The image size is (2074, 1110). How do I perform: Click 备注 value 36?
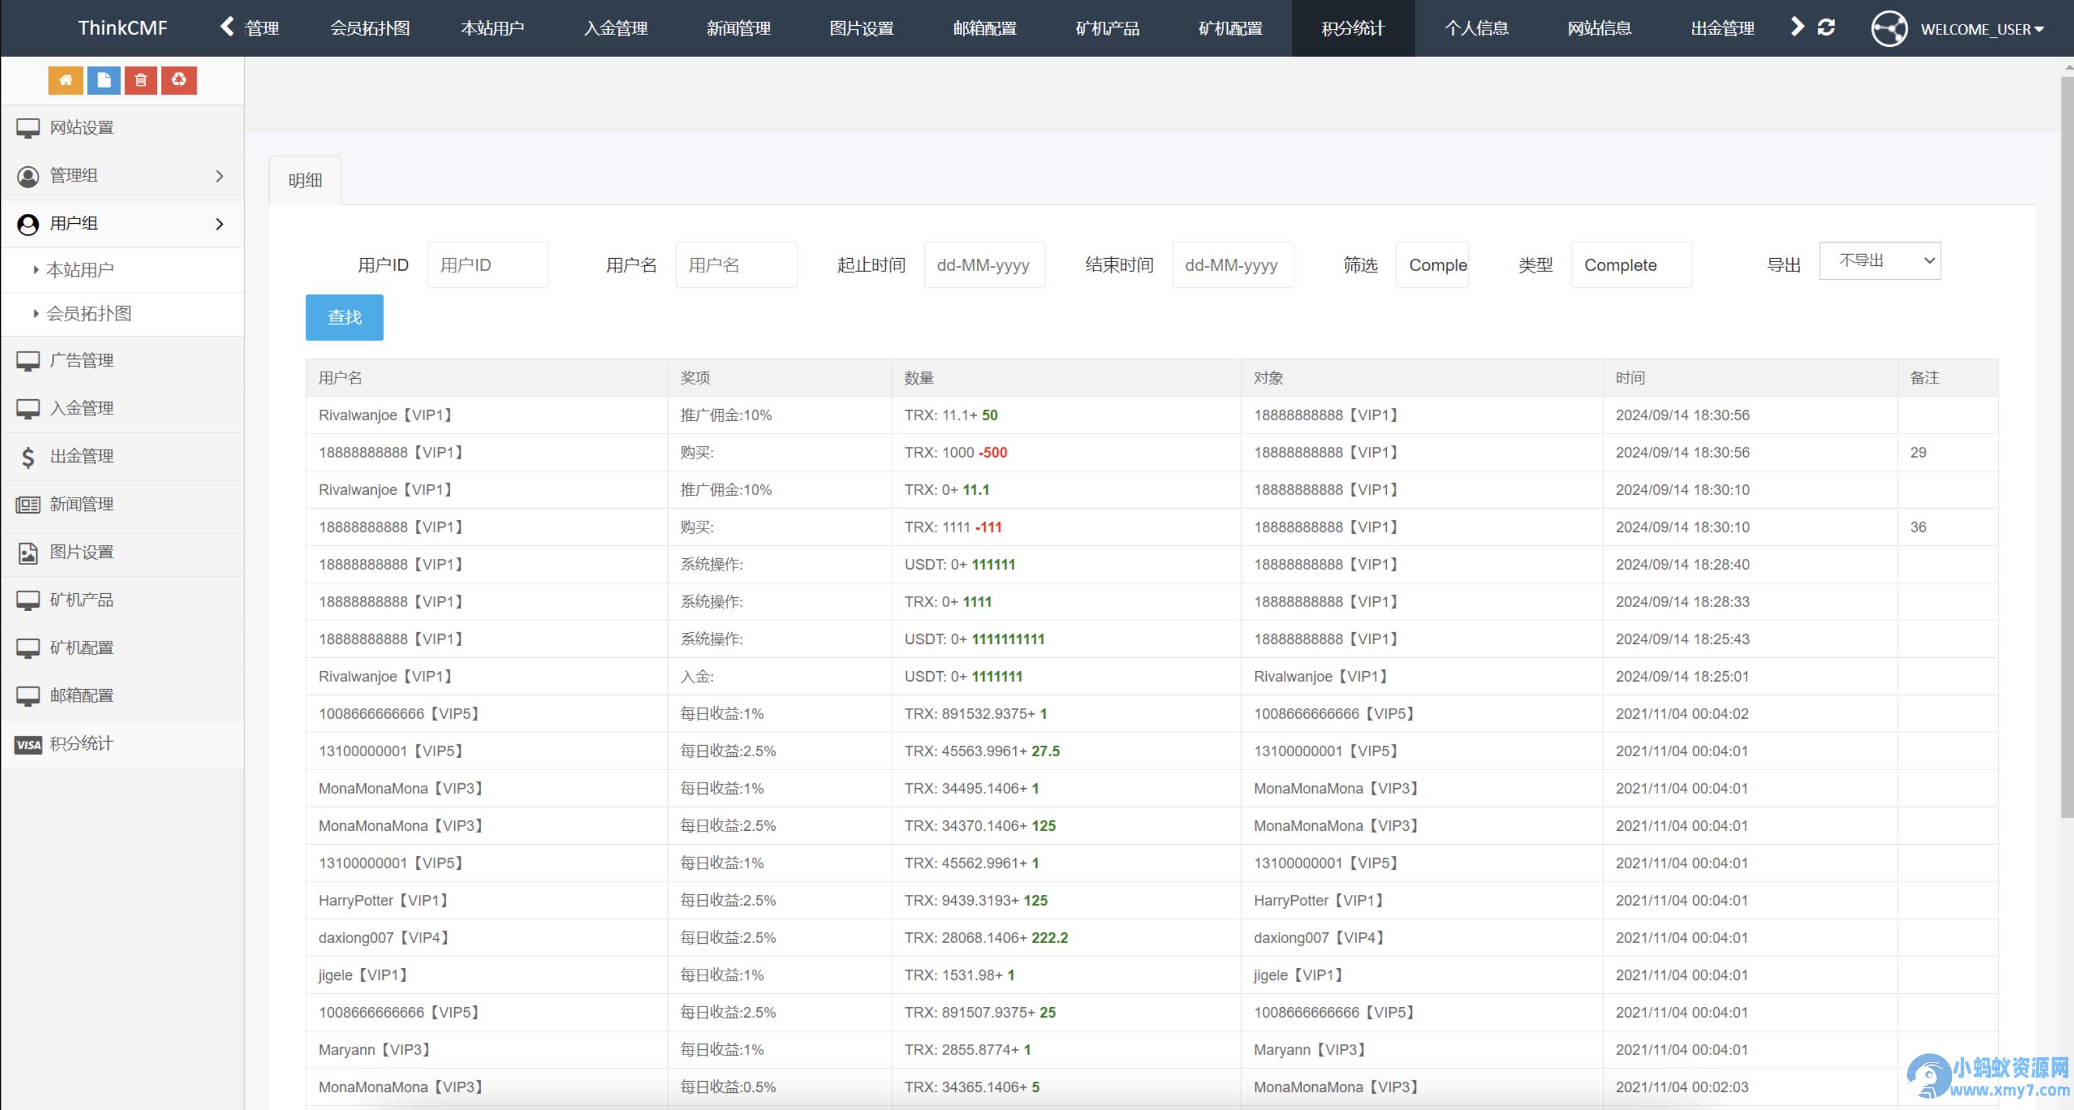(1919, 527)
